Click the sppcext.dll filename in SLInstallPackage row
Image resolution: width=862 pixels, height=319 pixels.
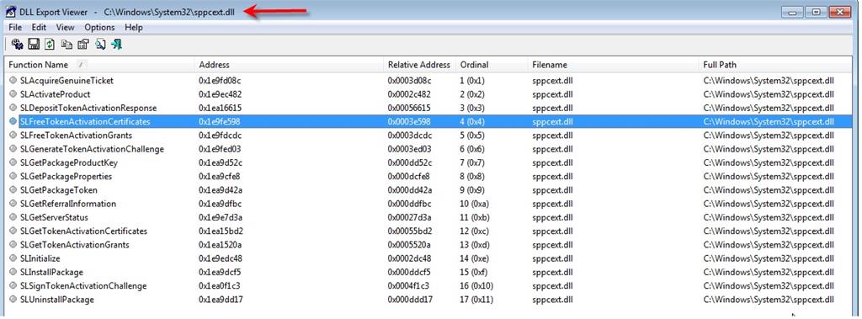pyautogui.click(x=553, y=272)
